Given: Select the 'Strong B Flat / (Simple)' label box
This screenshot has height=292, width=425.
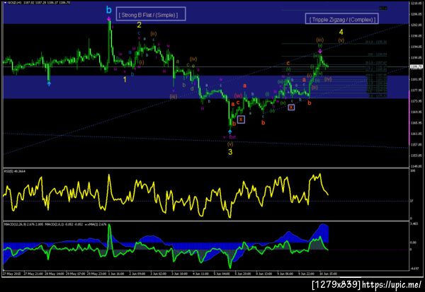Looking at the screenshot, I should pyautogui.click(x=152, y=14).
